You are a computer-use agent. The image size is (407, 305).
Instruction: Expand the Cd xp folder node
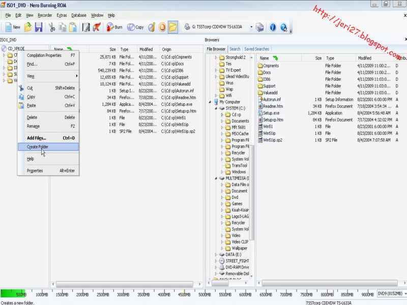(222, 115)
